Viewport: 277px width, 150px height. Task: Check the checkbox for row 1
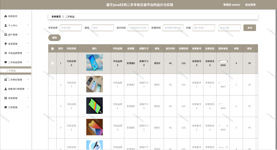tap(52, 63)
